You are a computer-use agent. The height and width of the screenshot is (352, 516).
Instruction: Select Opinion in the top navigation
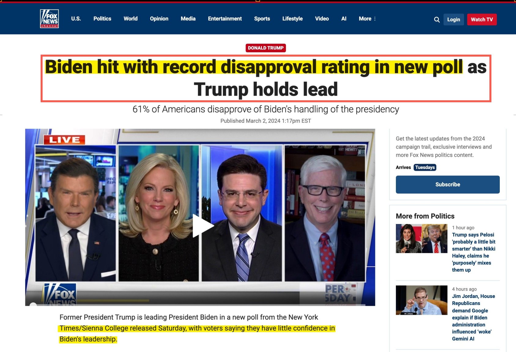[x=159, y=19]
